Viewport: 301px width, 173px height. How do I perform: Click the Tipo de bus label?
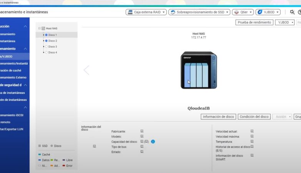[x=119, y=147]
